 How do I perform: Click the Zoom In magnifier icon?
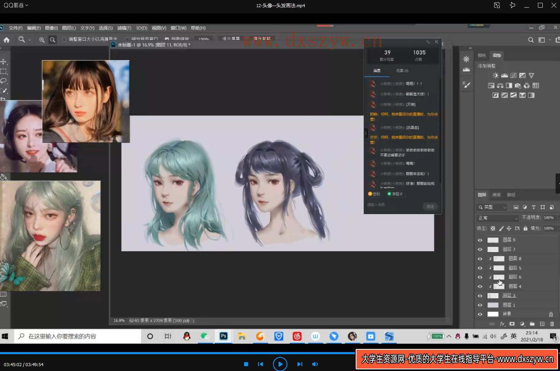click(x=42, y=40)
